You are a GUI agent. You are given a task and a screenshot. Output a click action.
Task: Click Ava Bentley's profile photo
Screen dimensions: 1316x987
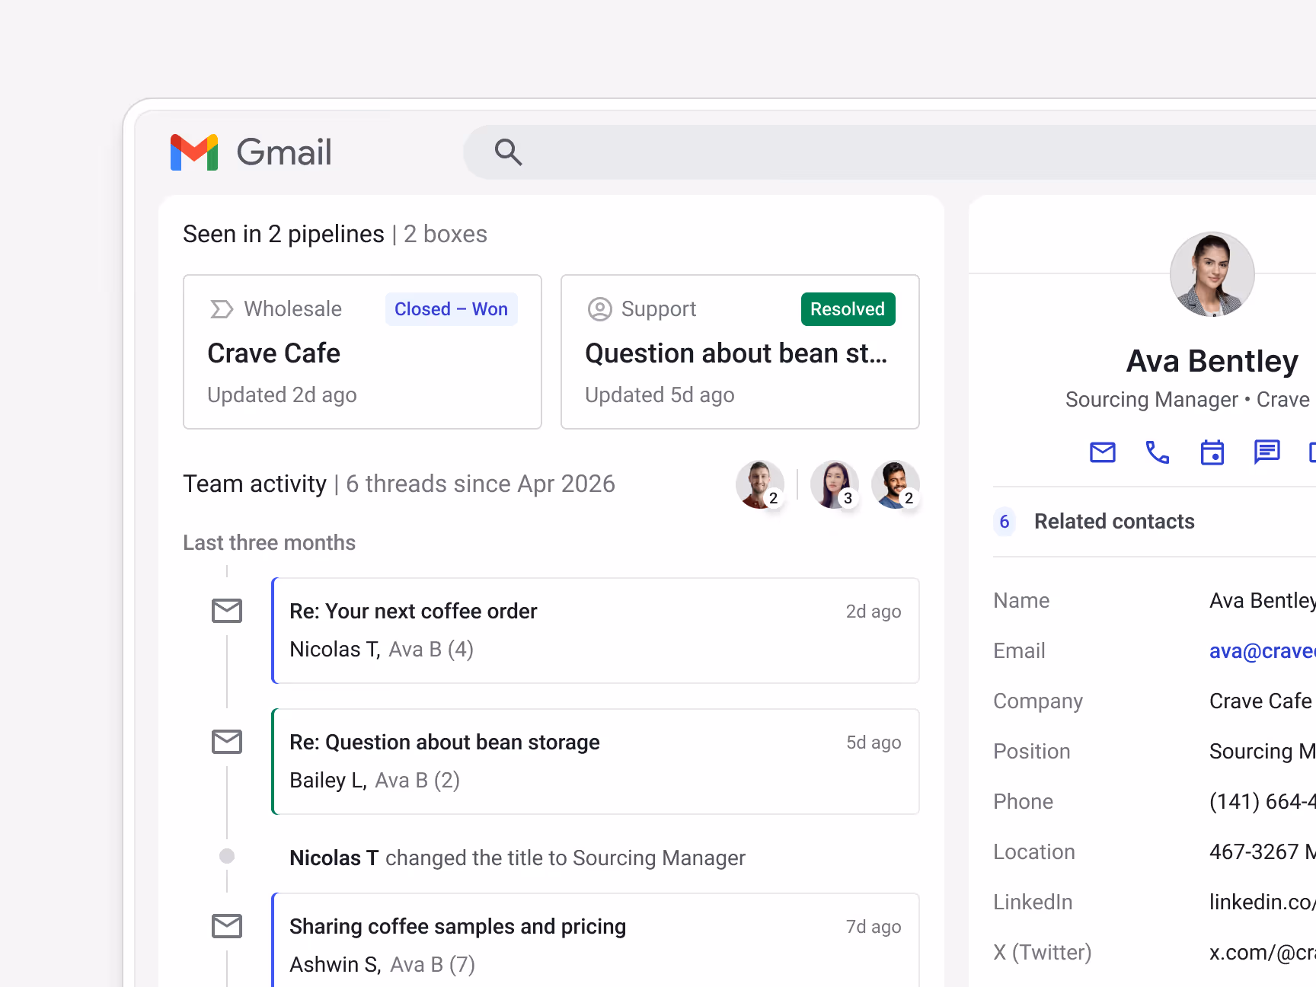click(x=1212, y=275)
